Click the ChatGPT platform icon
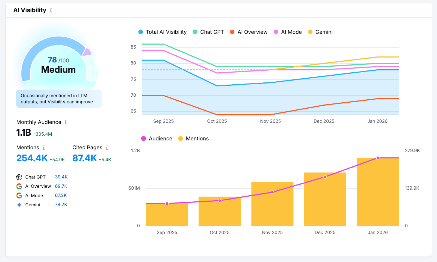437x262 pixels. 19,177
